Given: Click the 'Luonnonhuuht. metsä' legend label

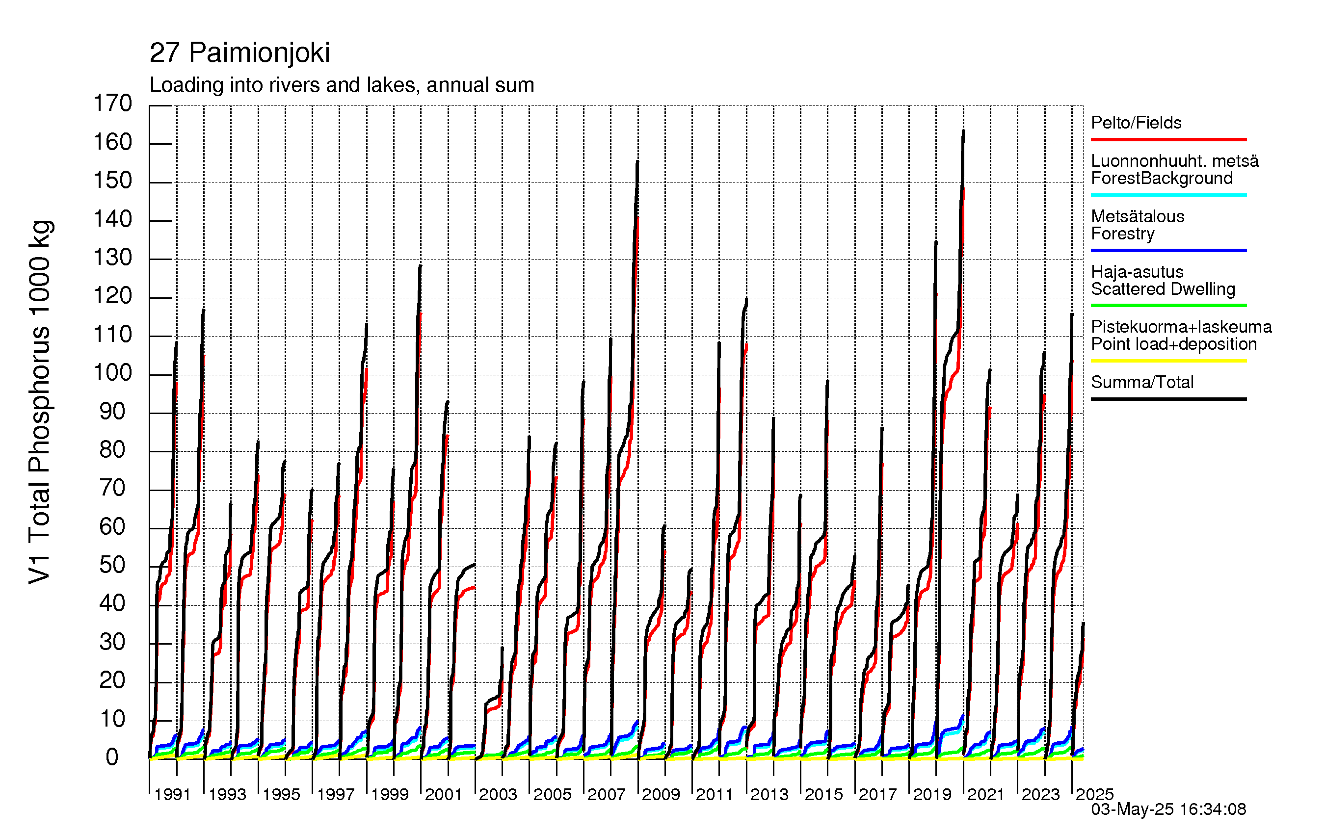Looking at the screenshot, I should (1175, 161).
